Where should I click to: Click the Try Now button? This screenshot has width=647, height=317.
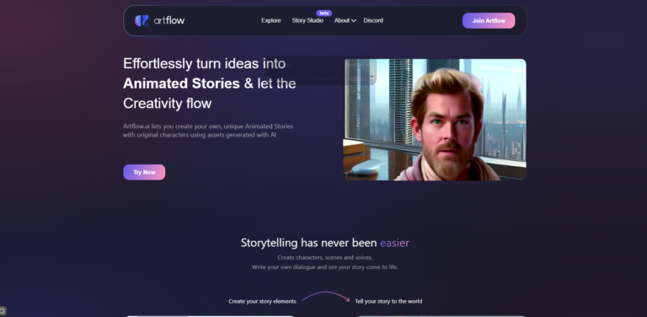tap(144, 172)
